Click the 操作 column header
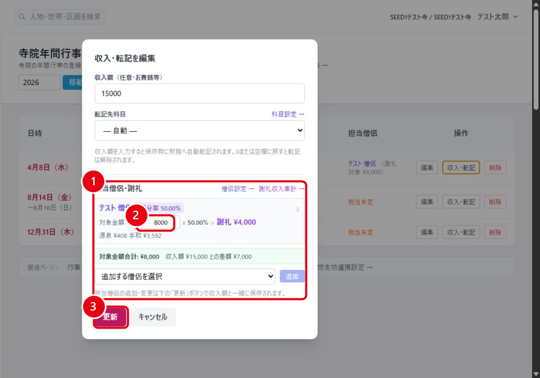The image size is (540, 378). [461, 133]
